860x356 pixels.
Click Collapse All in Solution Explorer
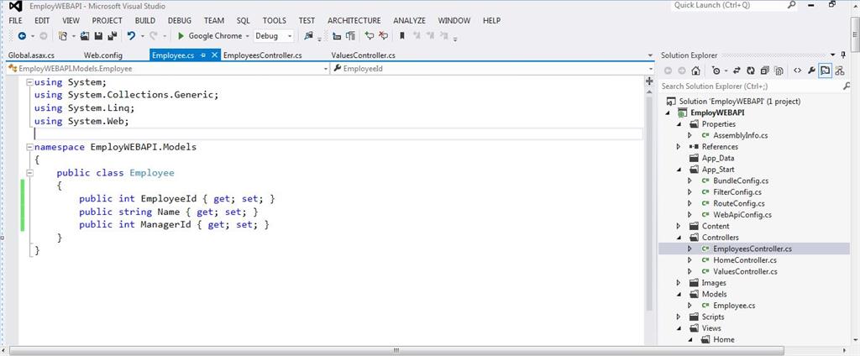coord(764,71)
